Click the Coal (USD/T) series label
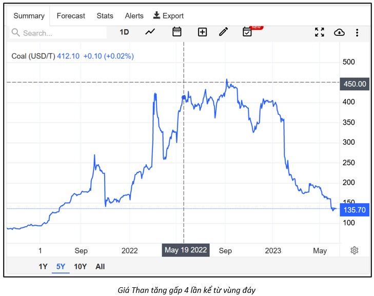The image size is (374, 296). tap(33, 56)
